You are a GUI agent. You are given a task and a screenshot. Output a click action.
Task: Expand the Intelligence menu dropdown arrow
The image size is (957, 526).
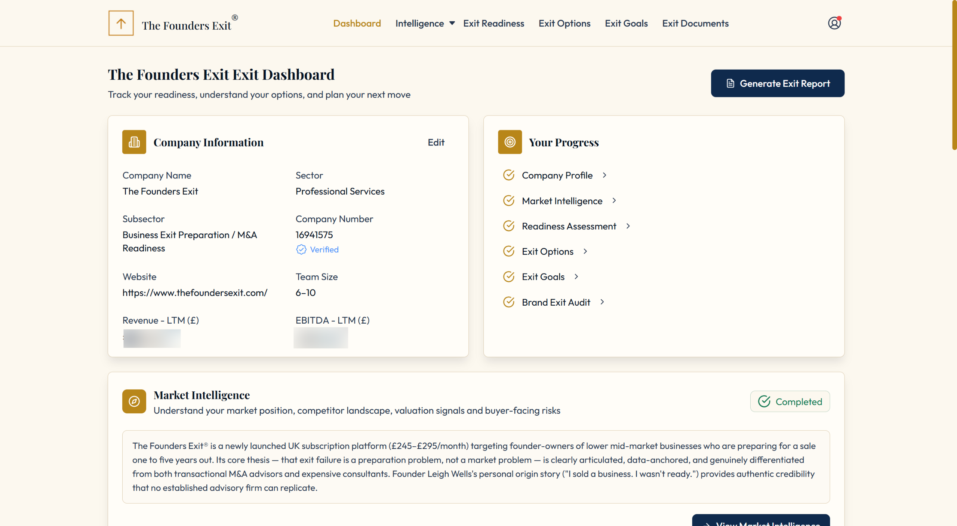pos(452,23)
